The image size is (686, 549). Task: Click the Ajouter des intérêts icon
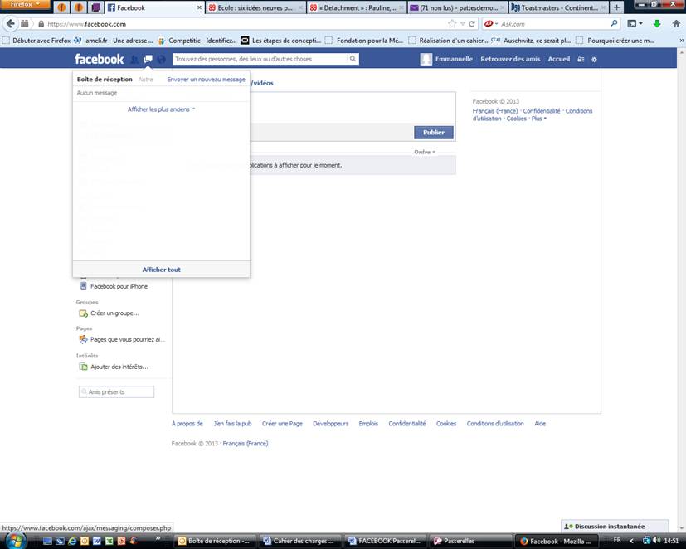click(83, 367)
